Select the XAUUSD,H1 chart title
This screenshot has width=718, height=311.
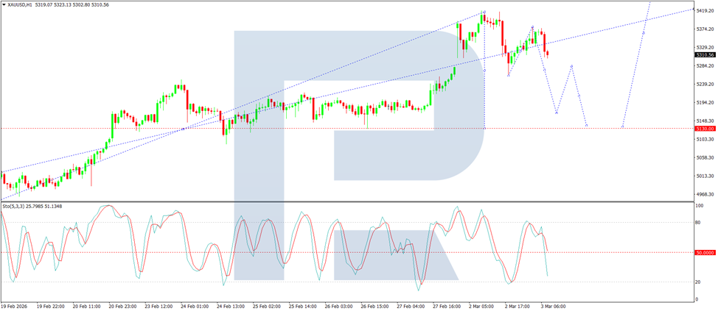pos(19,4)
